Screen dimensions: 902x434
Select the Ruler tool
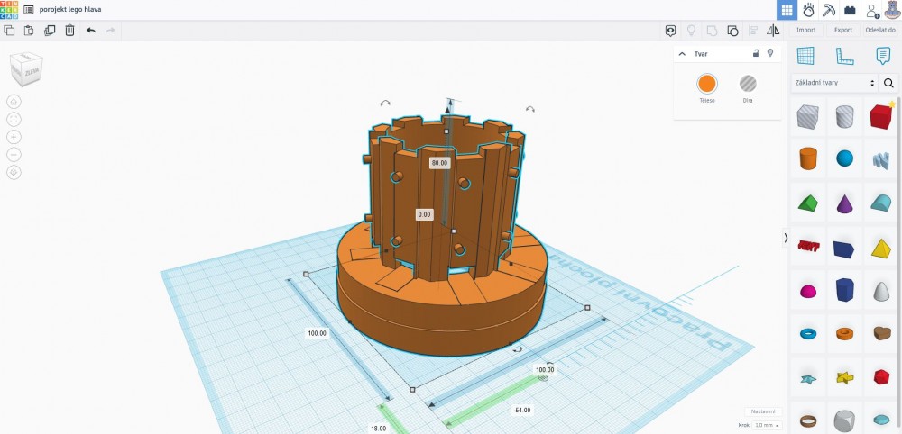844,56
